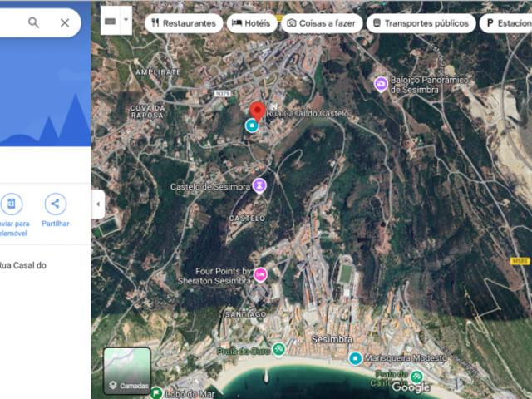
Task: Clear the search box with X
Action: pyautogui.click(x=65, y=22)
